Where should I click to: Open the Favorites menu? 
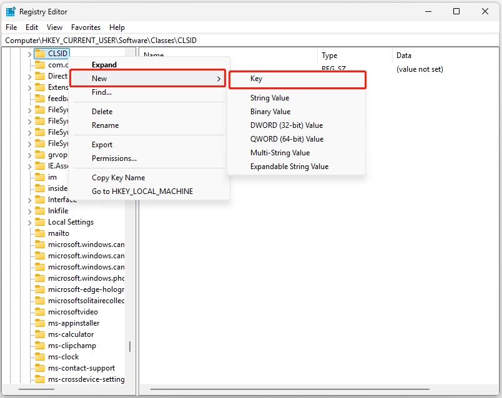(x=86, y=27)
